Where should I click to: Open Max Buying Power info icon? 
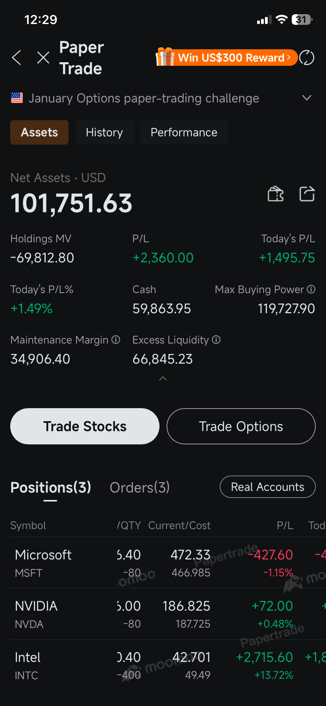pyautogui.click(x=311, y=290)
